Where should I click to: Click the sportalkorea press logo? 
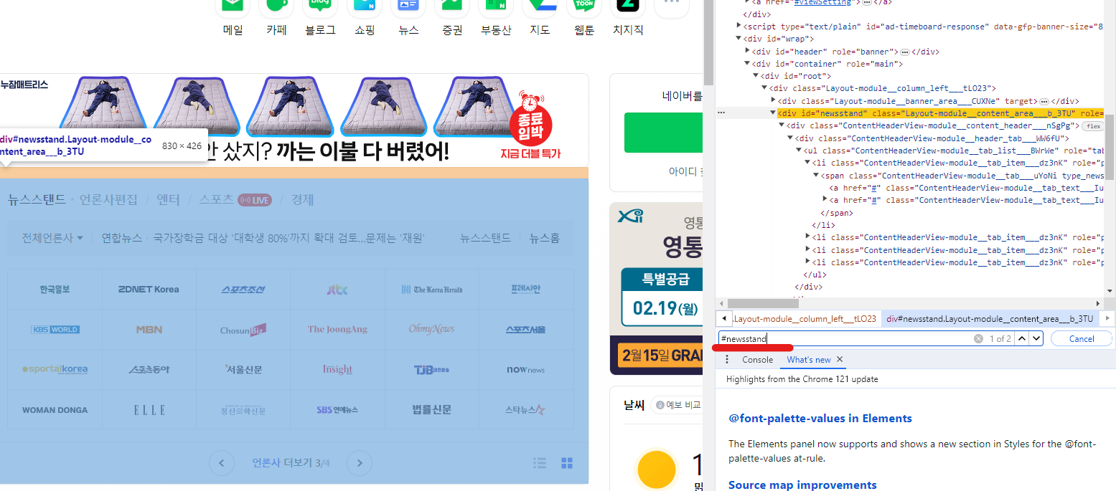55,370
